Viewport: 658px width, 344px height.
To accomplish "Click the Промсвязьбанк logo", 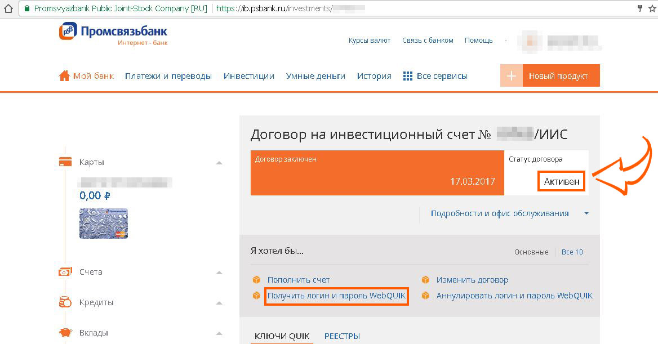I will [x=113, y=34].
